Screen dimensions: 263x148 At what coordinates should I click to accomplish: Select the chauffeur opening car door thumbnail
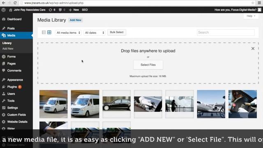point(242,104)
